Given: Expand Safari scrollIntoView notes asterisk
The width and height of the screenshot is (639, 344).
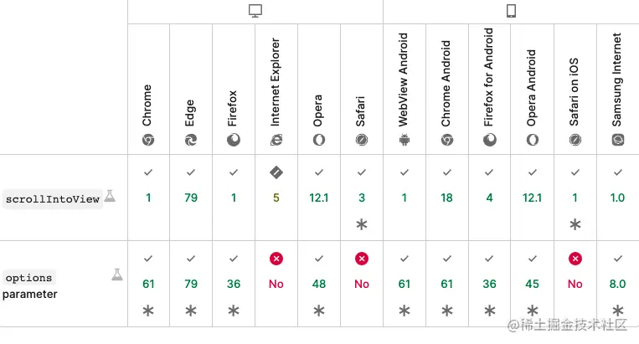Looking at the screenshot, I should click(362, 224).
